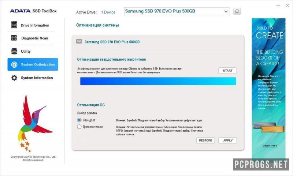Click the 1 Device link
The image size is (293, 176).
coord(108,12)
